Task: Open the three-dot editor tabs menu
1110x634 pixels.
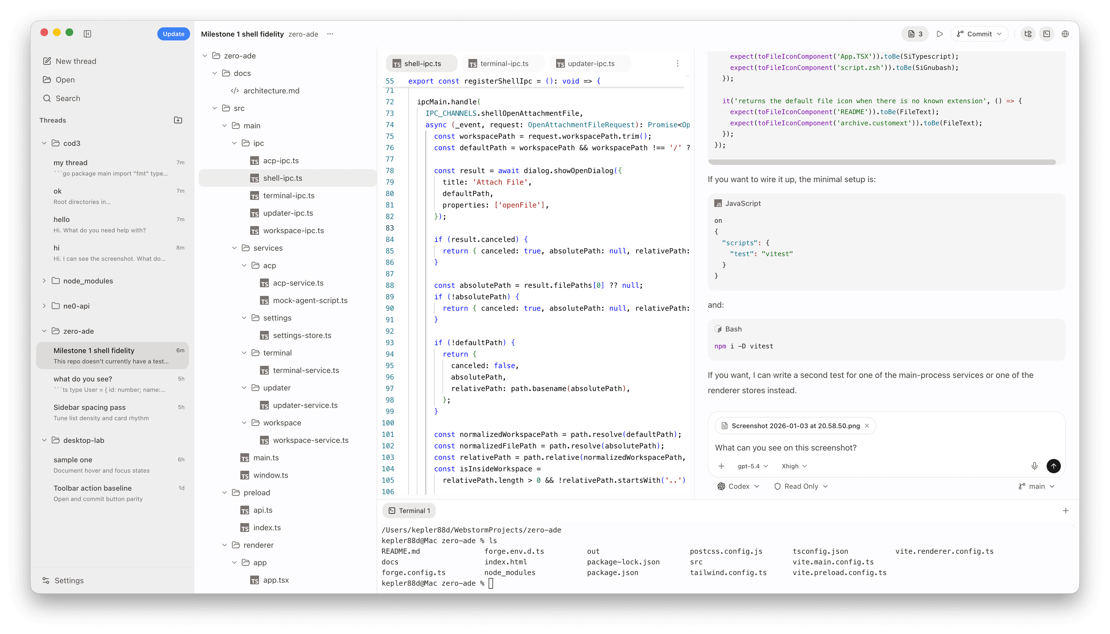Action: 678,64
